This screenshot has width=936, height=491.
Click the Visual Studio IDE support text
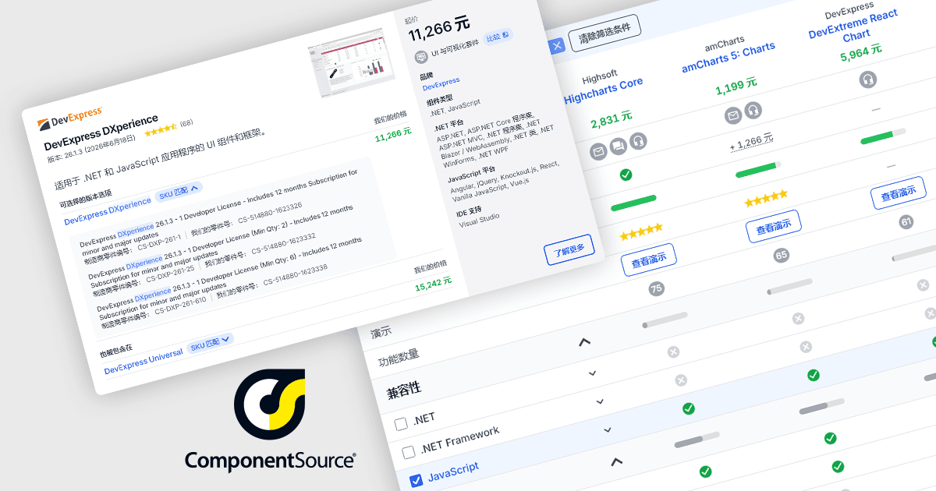[x=479, y=221]
